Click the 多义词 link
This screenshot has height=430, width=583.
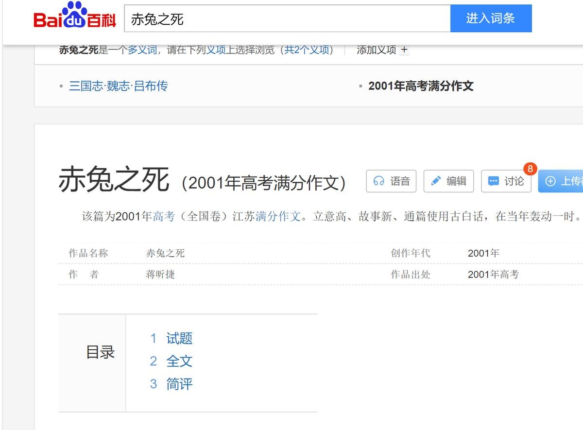point(142,50)
